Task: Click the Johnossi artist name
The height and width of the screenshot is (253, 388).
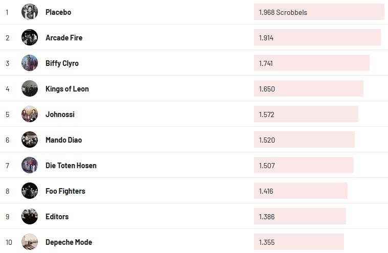Action: 60,114
